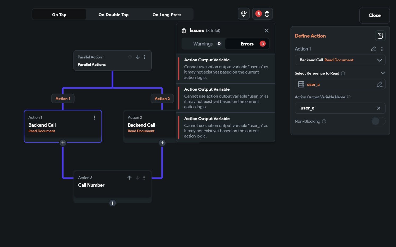396x247 pixels.
Task: Open Action 1 card three-dot menu
Action: pyautogui.click(x=94, y=118)
